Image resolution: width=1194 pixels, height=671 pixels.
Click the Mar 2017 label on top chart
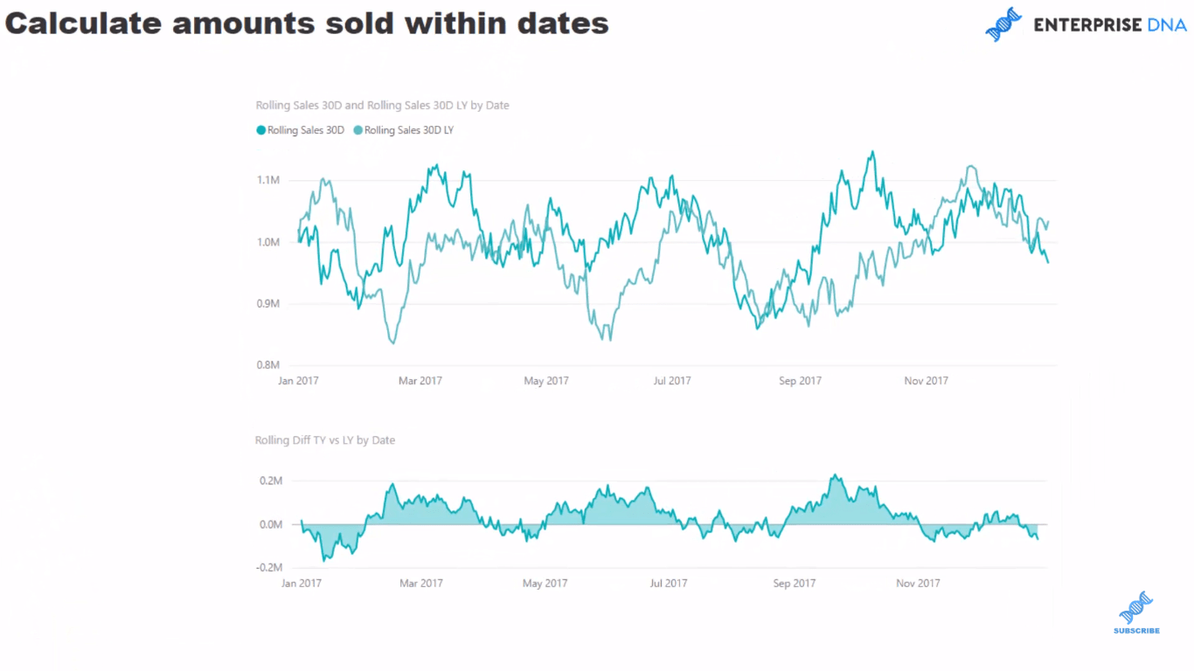pyautogui.click(x=420, y=381)
